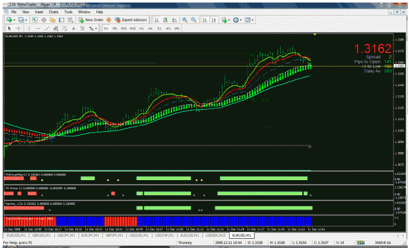Screen dimensions: 409x248
Task: Open the Templates icon
Action: pyautogui.click(x=247, y=20)
